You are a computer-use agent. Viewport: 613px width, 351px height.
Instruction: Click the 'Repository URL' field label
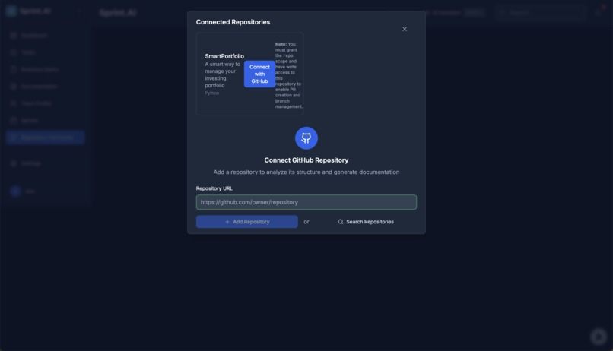pyautogui.click(x=214, y=188)
